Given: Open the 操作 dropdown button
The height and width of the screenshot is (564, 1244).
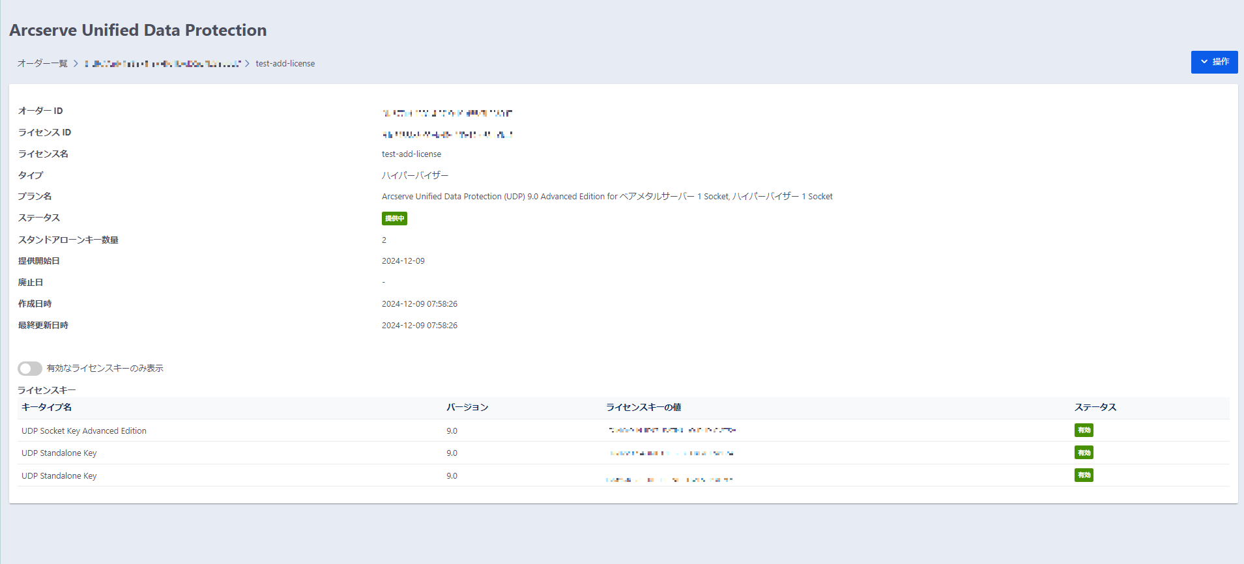Looking at the screenshot, I should pyautogui.click(x=1214, y=62).
